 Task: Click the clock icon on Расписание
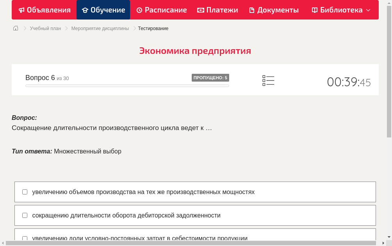(x=139, y=10)
